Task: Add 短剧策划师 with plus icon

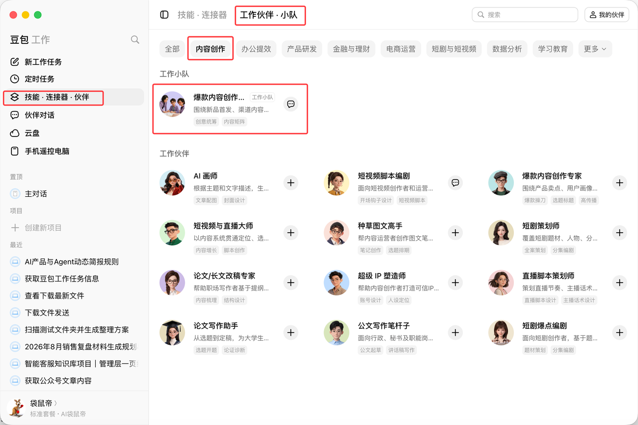Action: click(620, 233)
